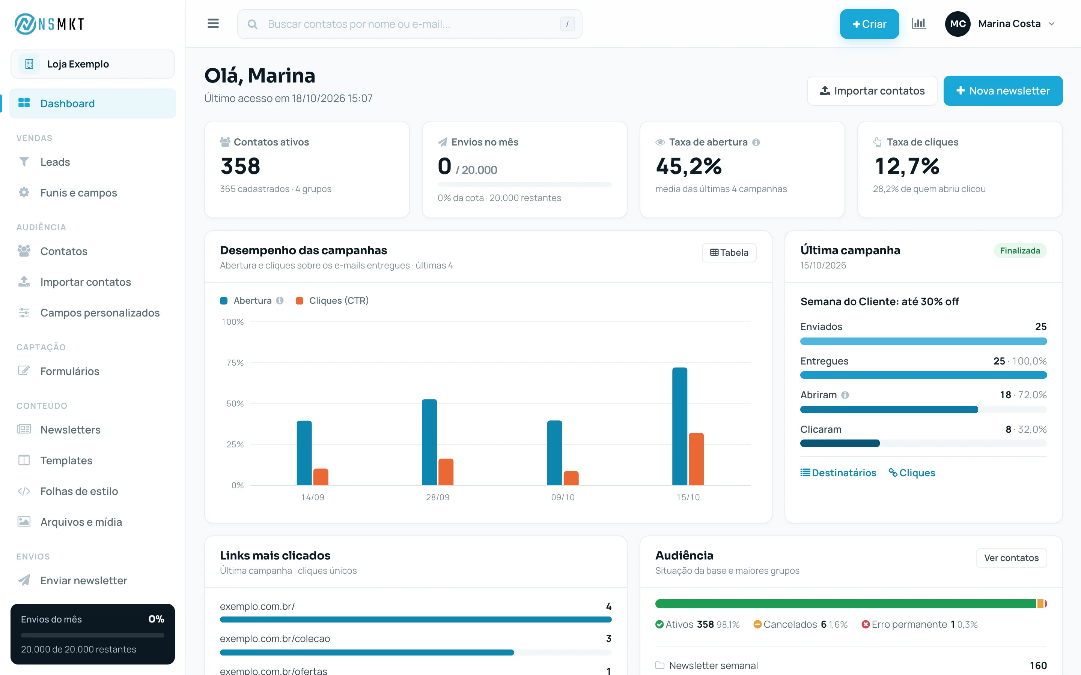Click the Formulários edit icon
The width and height of the screenshot is (1081, 675).
pyautogui.click(x=24, y=370)
